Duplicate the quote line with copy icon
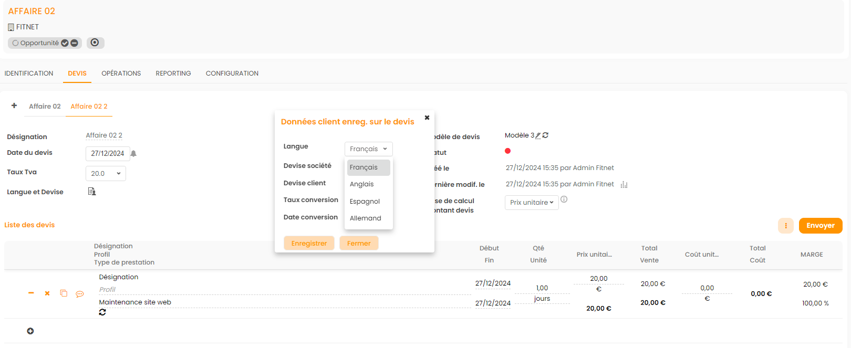 click(64, 293)
